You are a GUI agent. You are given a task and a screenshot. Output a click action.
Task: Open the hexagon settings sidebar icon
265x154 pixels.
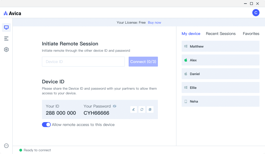pyautogui.click(x=6, y=50)
